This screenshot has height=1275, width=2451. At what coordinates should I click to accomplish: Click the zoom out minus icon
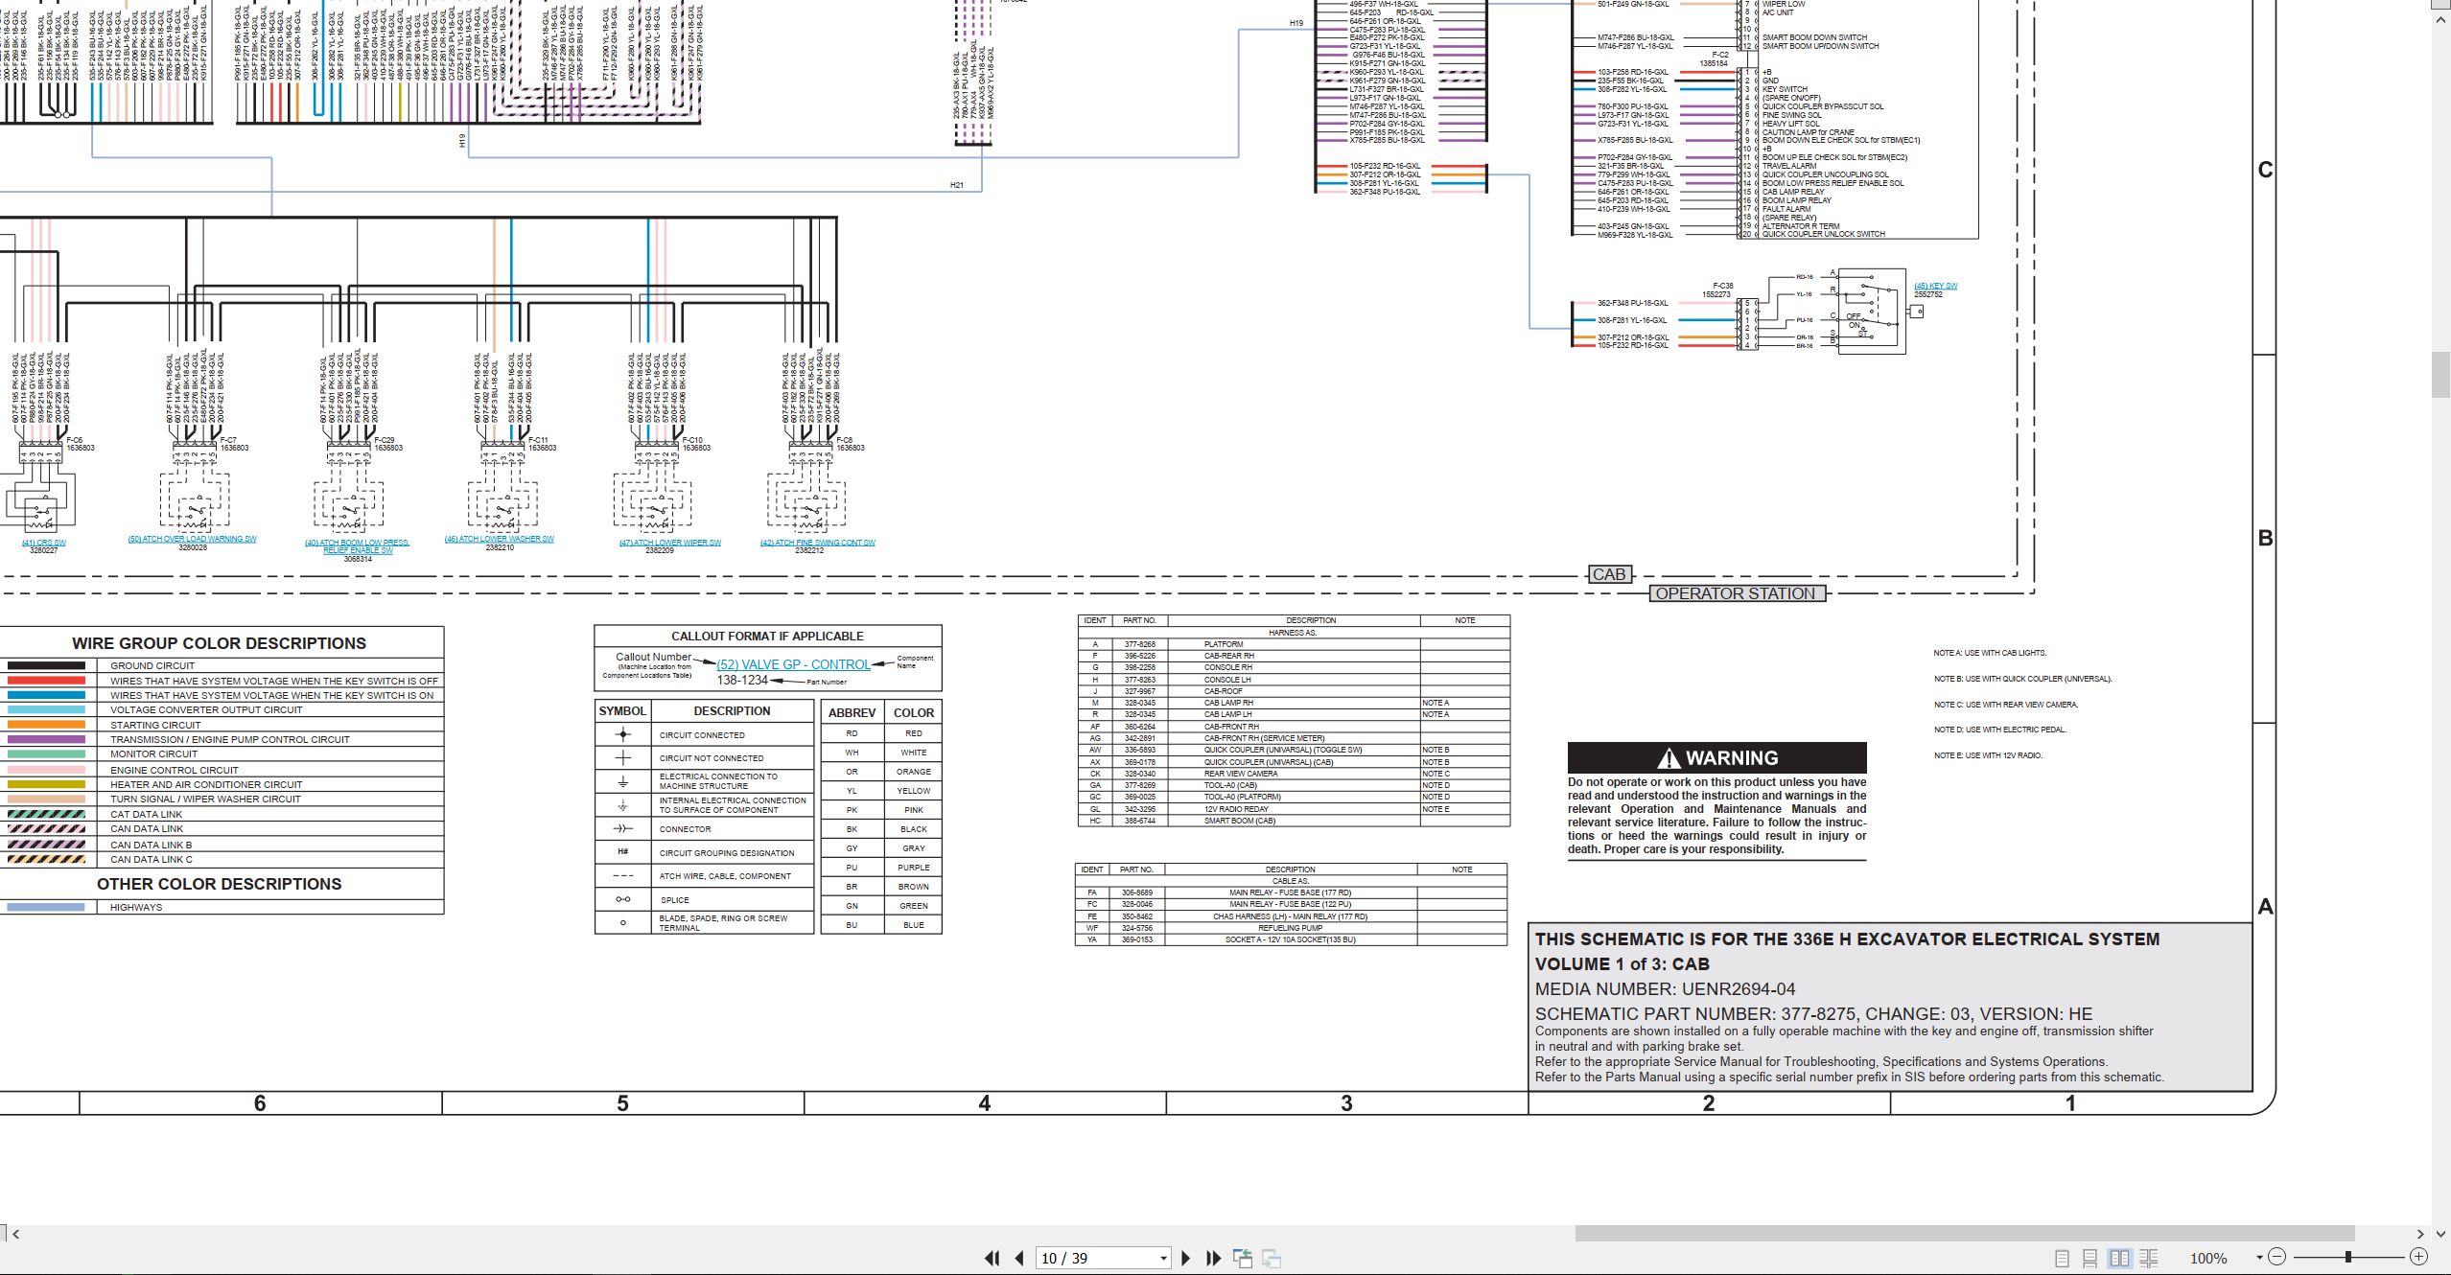(x=2277, y=1257)
